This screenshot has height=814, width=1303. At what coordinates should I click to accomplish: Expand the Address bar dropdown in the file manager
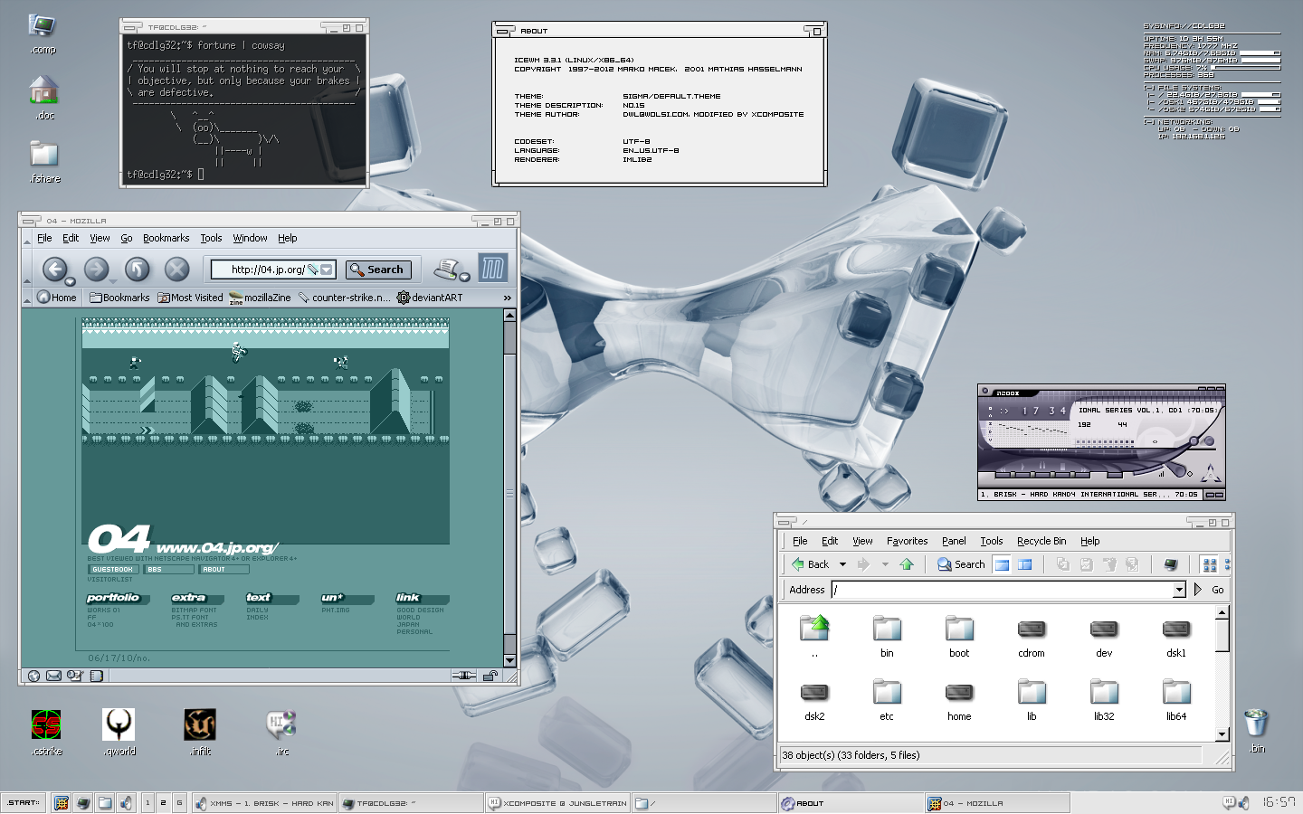(1179, 590)
